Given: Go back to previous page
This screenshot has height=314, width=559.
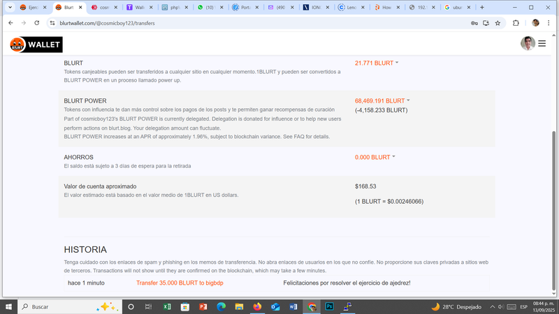Looking at the screenshot, I should pyautogui.click(x=10, y=23).
